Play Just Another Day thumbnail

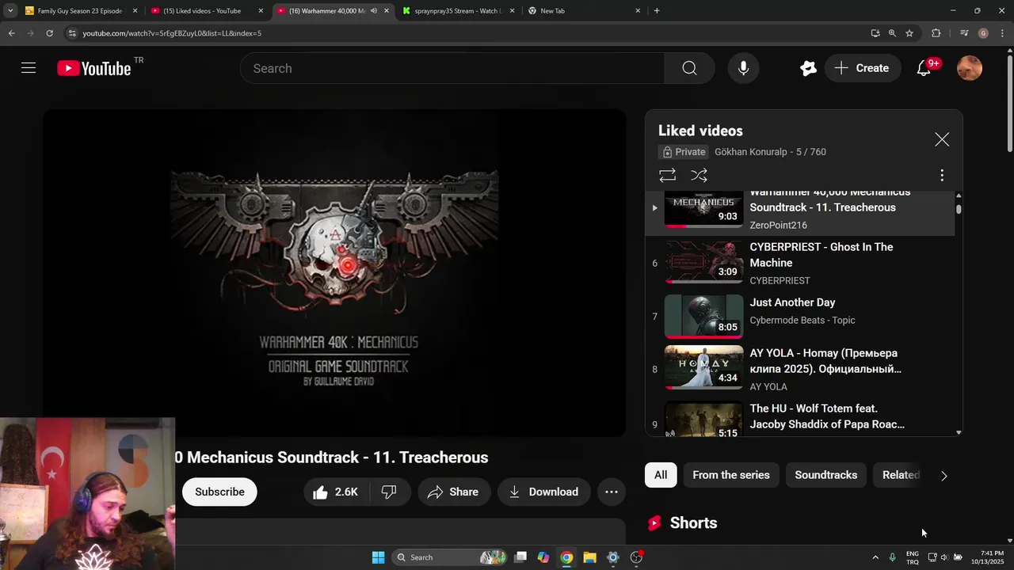pos(703,316)
